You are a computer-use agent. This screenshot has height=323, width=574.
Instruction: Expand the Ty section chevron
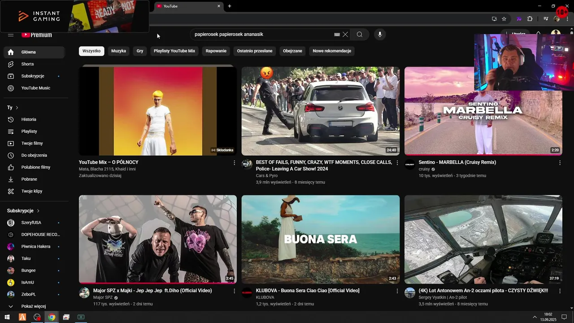point(17,108)
